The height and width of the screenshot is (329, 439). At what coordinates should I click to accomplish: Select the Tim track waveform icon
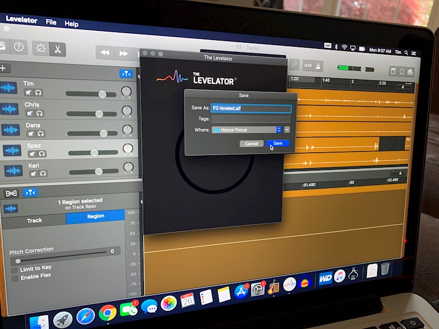pyautogui.click(x=8, y=88)
